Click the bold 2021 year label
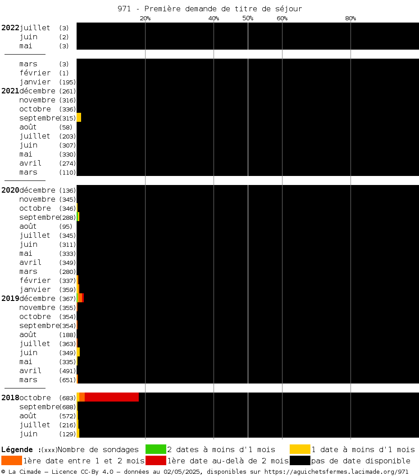Screen dimensions: 419x476 coord(10,91)
